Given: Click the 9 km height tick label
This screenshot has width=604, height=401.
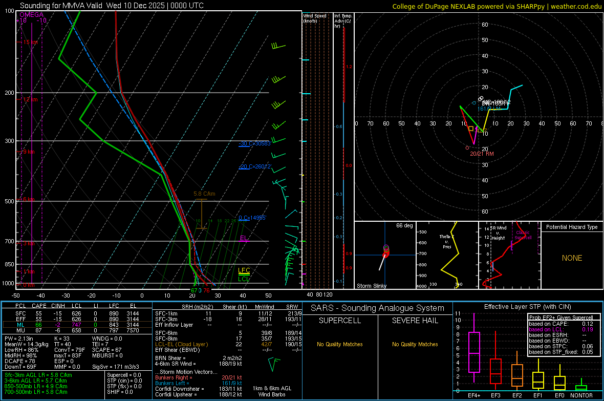Looking at the screenshot, I should [29, 152].
